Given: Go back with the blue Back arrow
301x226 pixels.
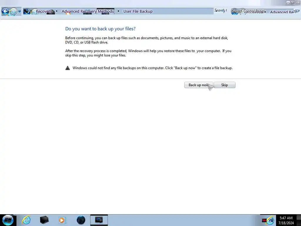Looking at the screenshot, I should pyautogui.click(x=5, y=11).
